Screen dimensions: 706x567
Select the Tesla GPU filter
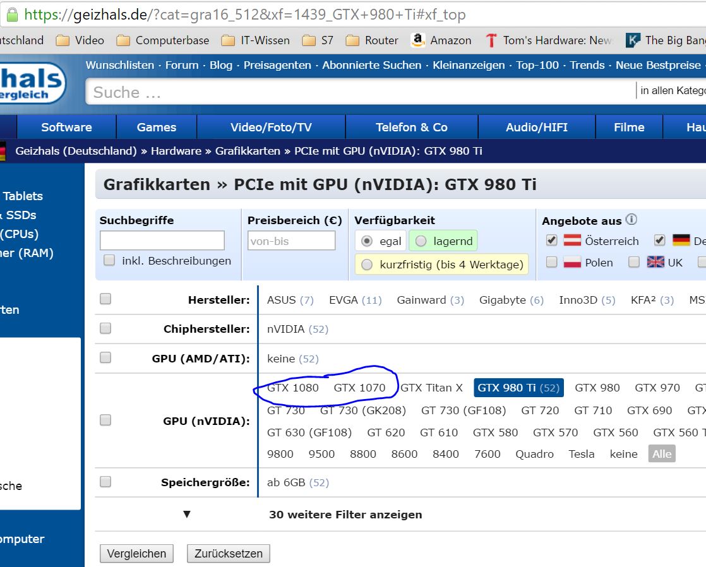tap(581, 454)
